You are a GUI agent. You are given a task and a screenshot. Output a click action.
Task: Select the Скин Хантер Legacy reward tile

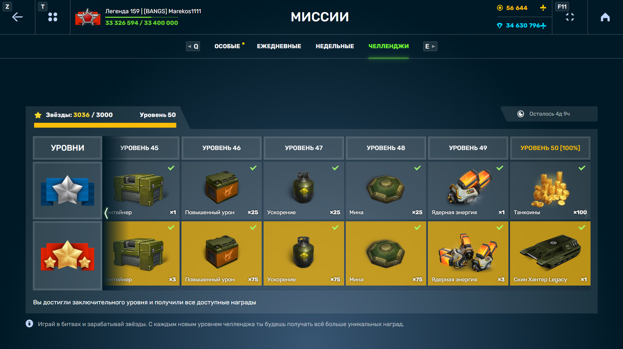point(550,254)
